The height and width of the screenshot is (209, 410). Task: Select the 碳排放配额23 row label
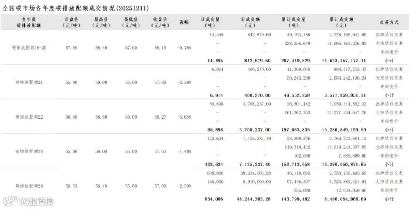29,151
